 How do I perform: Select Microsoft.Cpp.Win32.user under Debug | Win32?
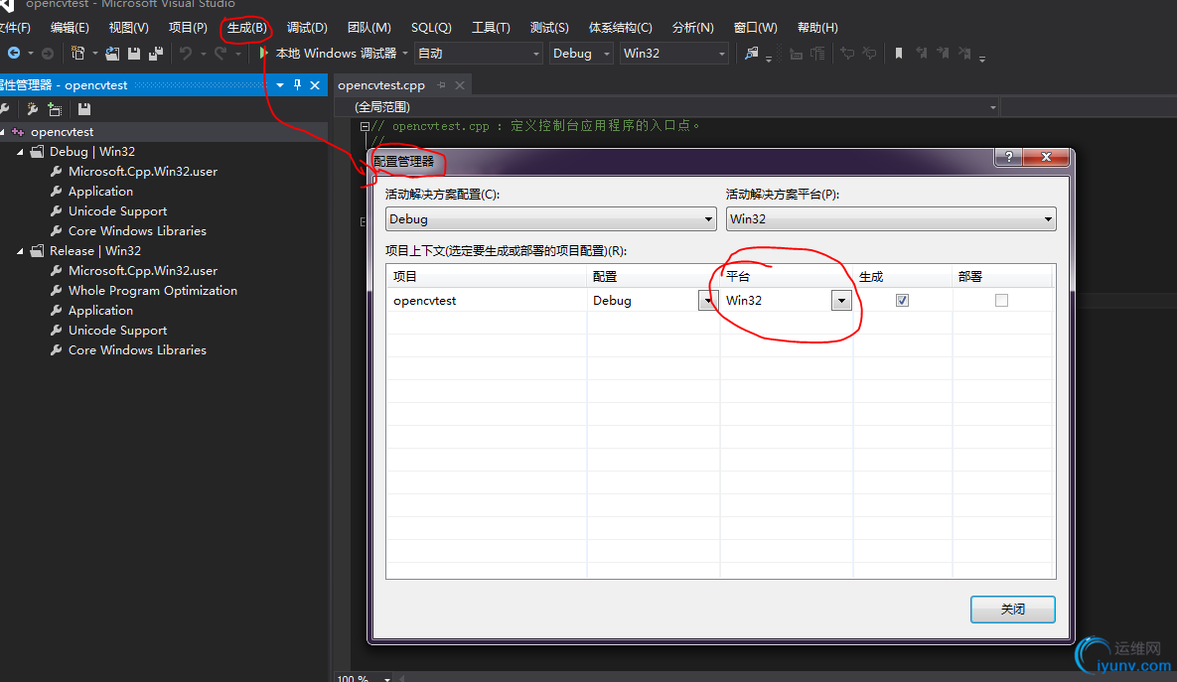click(143, 172)
